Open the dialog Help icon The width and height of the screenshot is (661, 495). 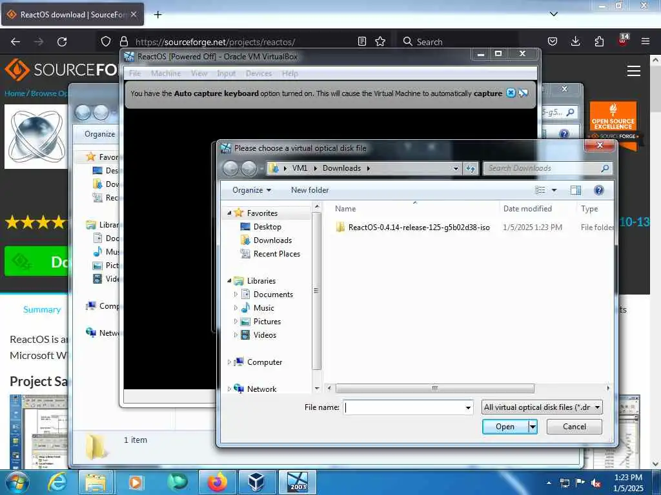click(x=598, y=190)
